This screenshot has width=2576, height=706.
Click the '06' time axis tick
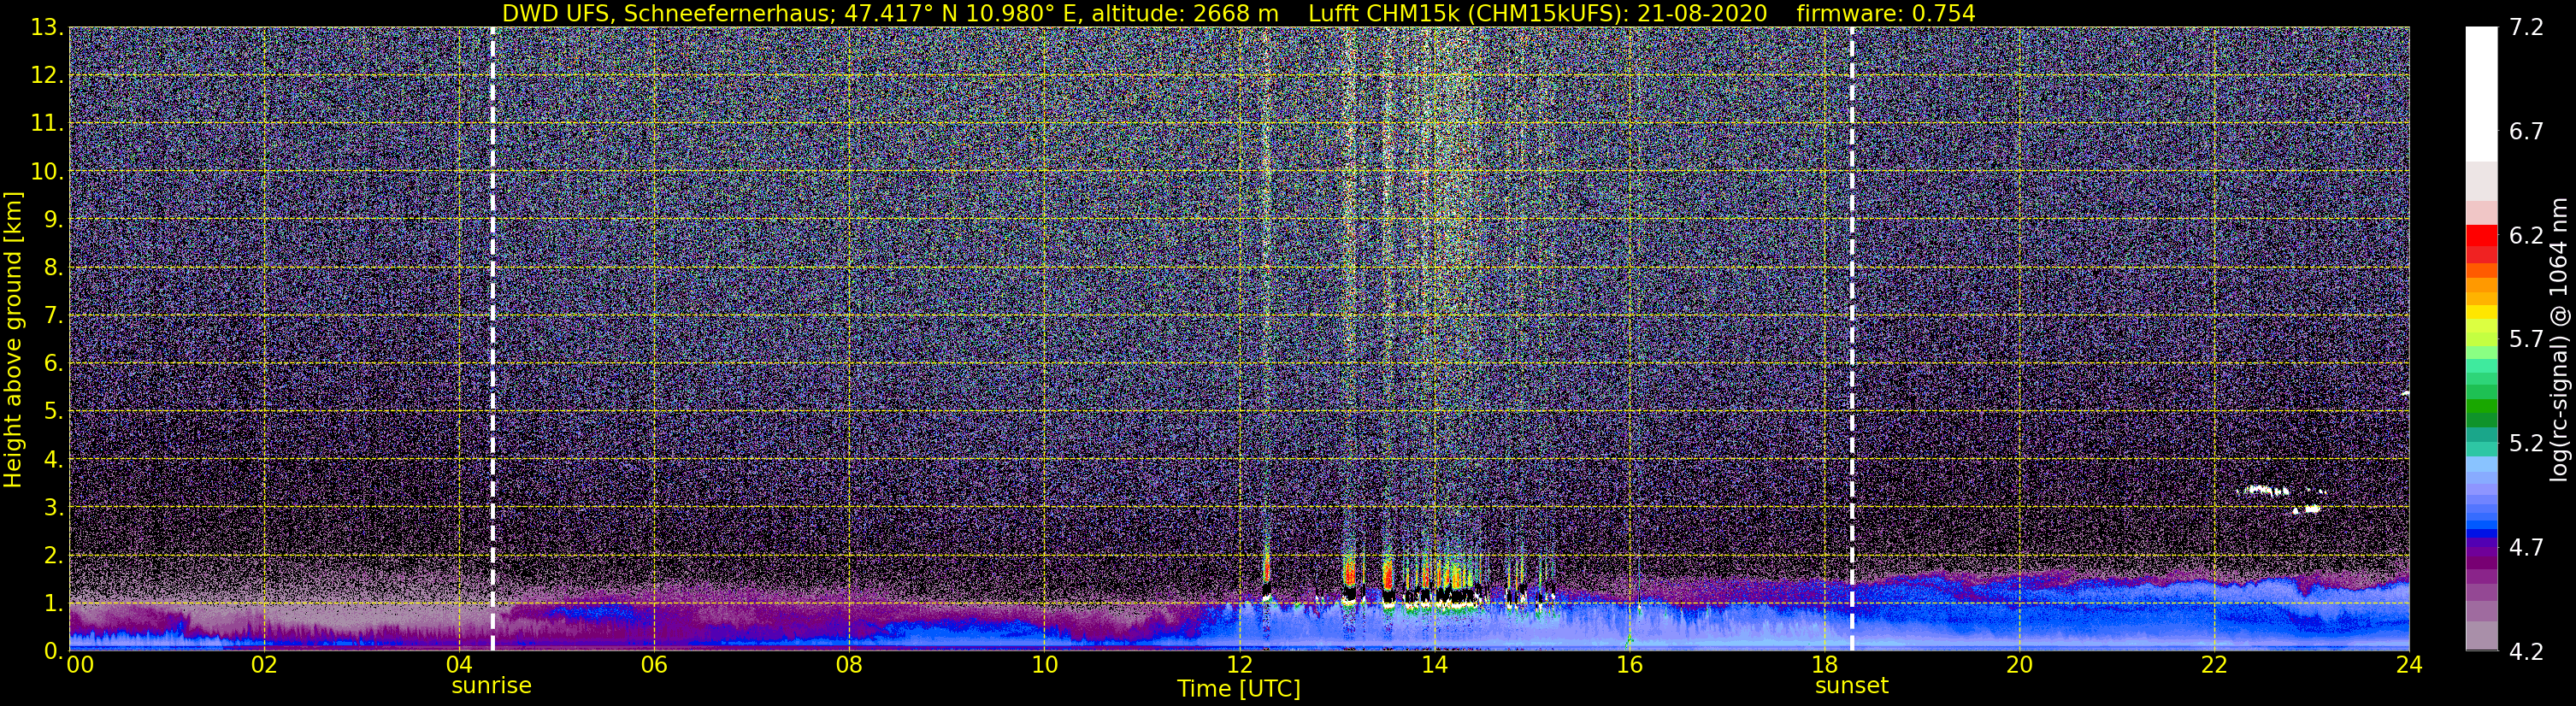point(654,665)
